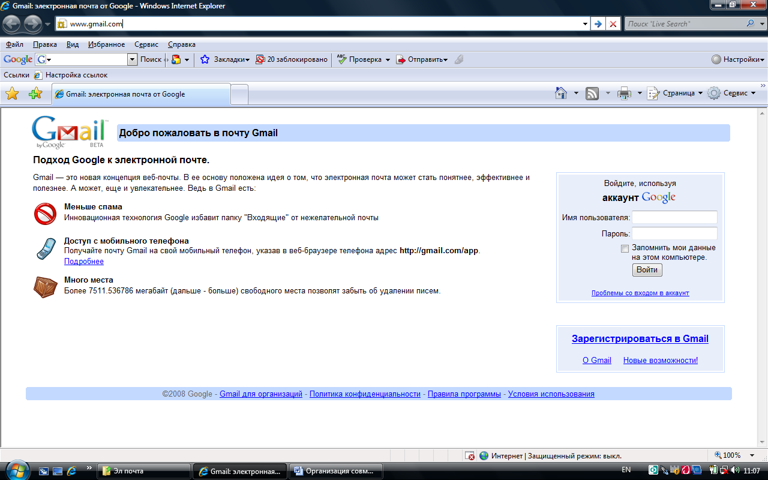Open the 'Правка' menu
768x480 pixels.
click(x=45, y=44)
